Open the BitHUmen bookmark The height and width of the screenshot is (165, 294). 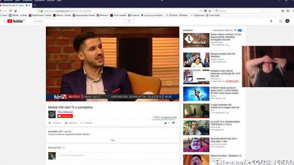point(102,15)
